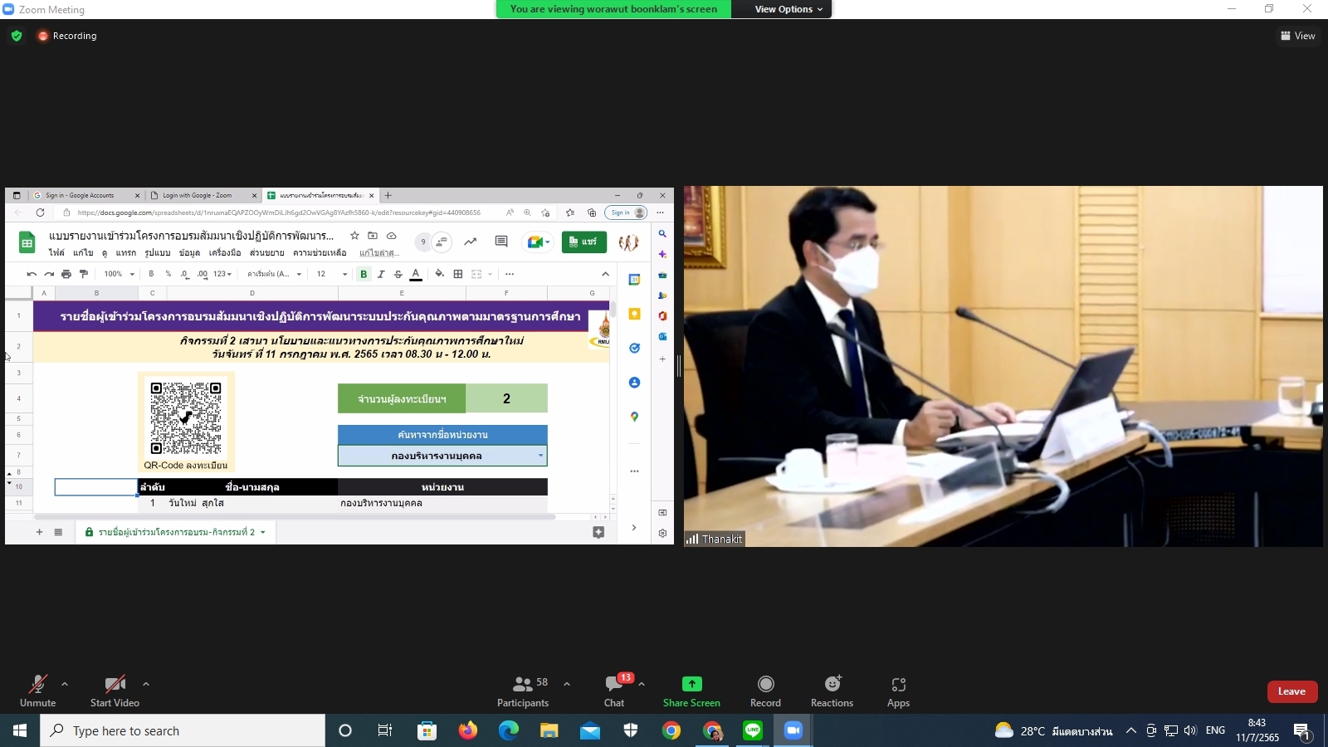
Task: Open the font size 12 dropdown
Action: 332,274
